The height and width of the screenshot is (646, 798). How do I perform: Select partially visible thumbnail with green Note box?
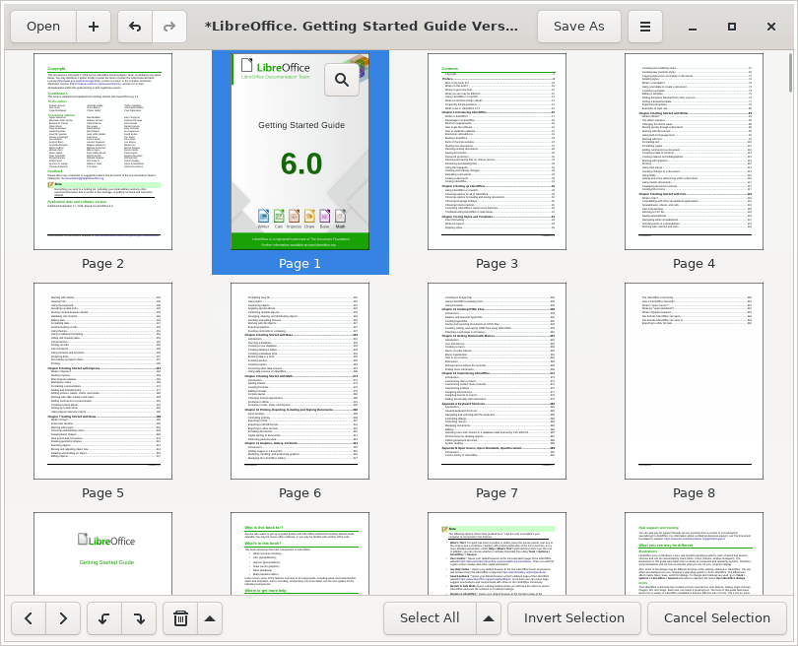point(497,553)
